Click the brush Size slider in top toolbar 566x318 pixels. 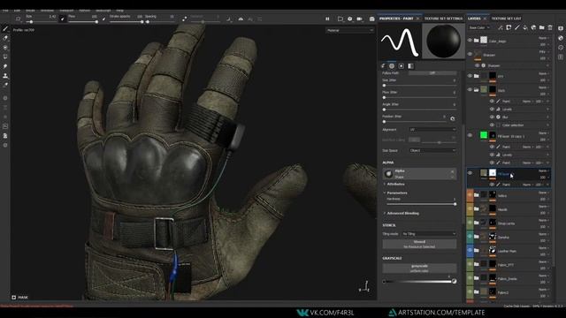point(41,22)
